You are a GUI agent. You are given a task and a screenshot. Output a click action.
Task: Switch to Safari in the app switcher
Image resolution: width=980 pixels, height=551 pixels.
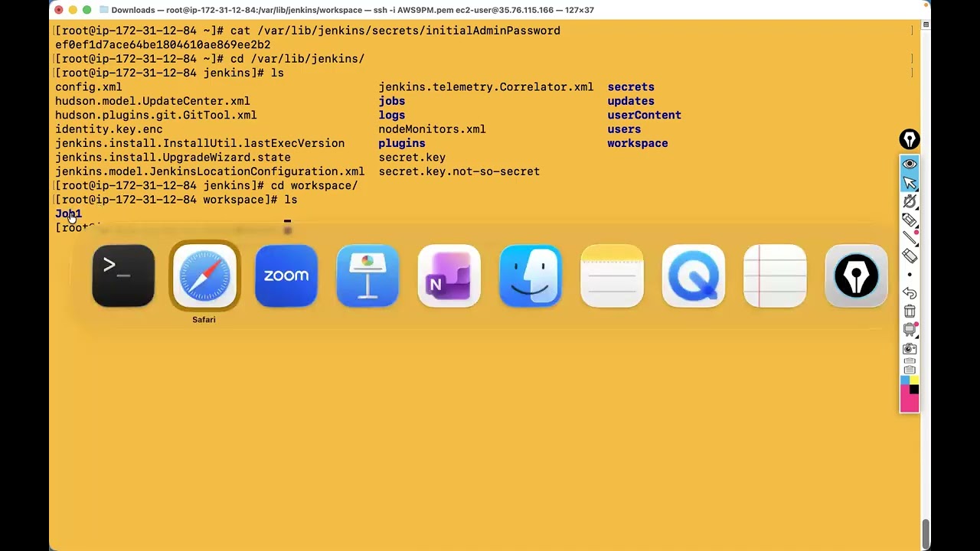pos(204,276)
